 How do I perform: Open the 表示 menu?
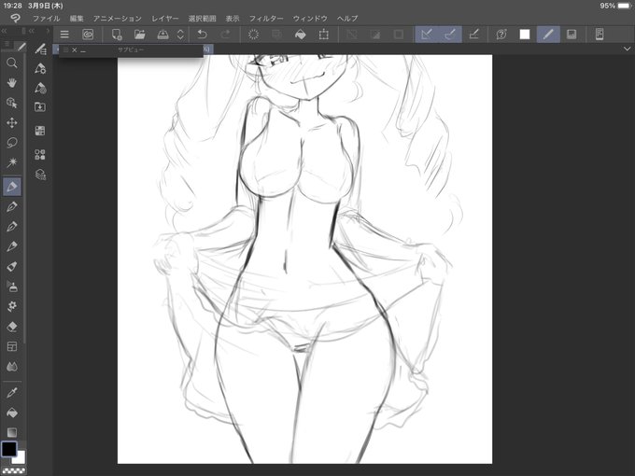click(x=233, y=19)
